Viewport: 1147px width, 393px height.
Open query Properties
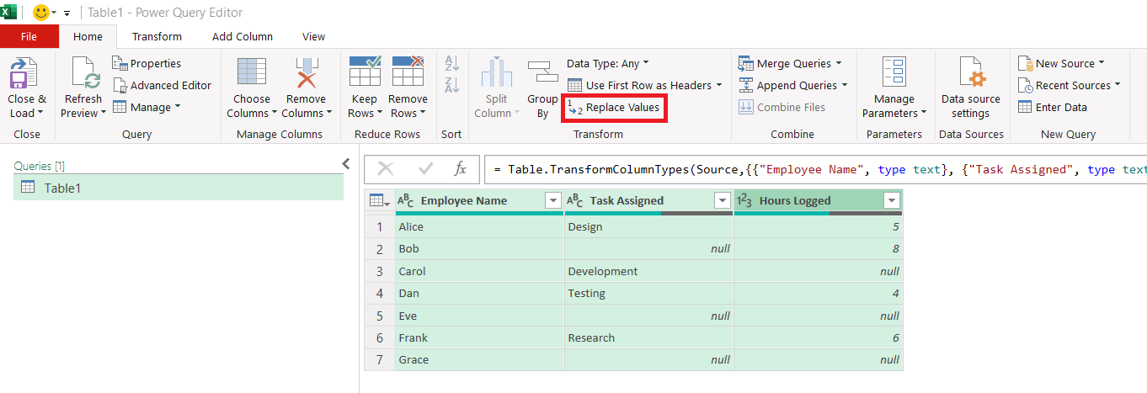pyautogui.click(x=147, y=64)
